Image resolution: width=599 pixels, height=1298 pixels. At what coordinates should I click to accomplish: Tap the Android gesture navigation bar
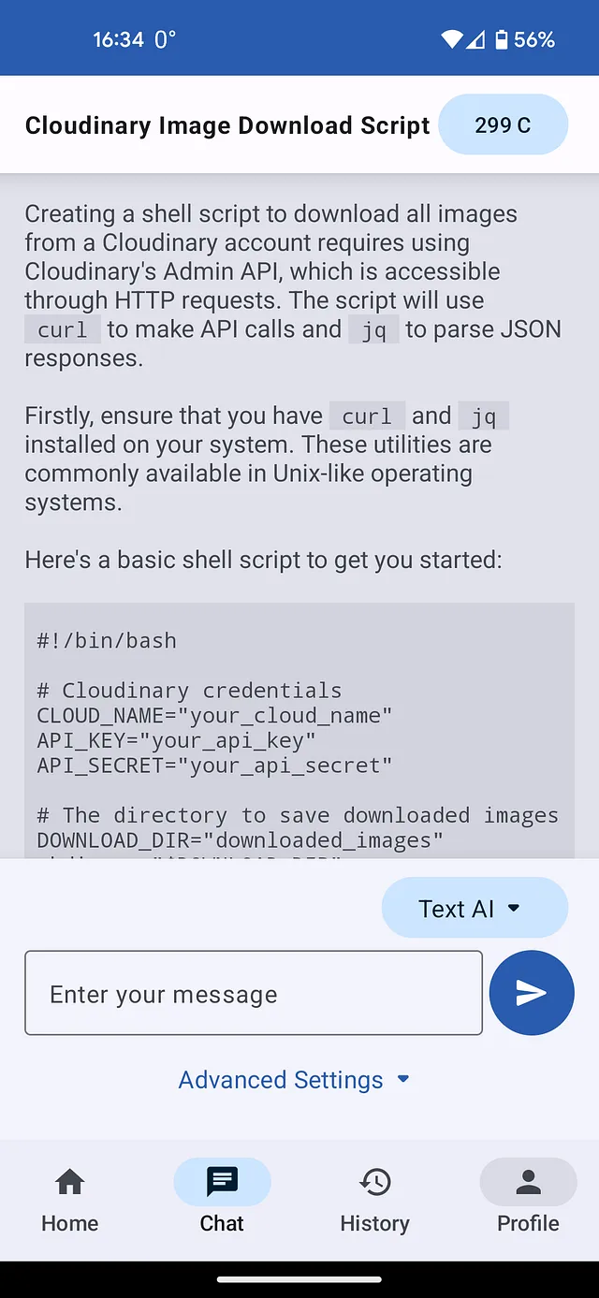[299, 1279]
